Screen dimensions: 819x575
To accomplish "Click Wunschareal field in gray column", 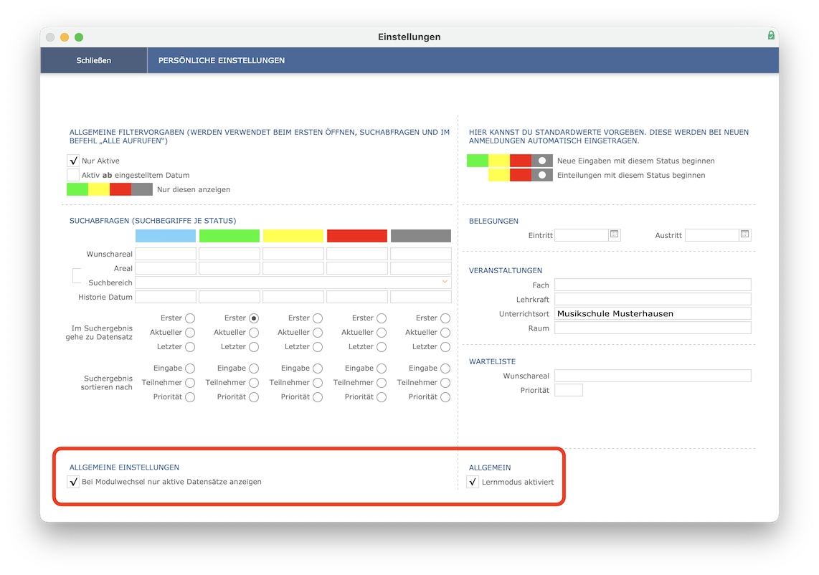I will tap(421, 254).
